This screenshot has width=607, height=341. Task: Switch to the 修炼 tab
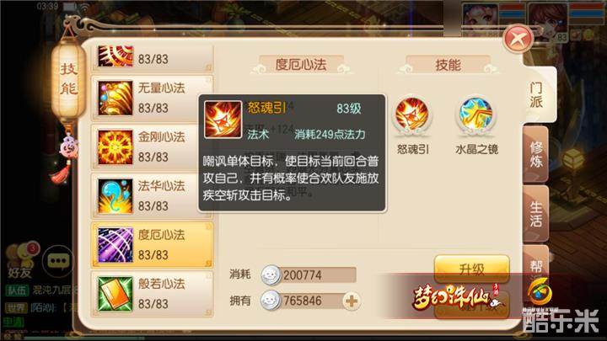(x=536, y=154)
